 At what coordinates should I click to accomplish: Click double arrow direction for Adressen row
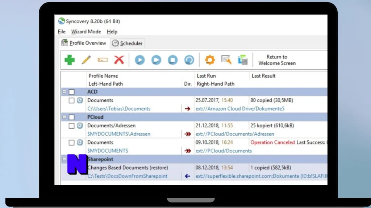tap(188, 134)
